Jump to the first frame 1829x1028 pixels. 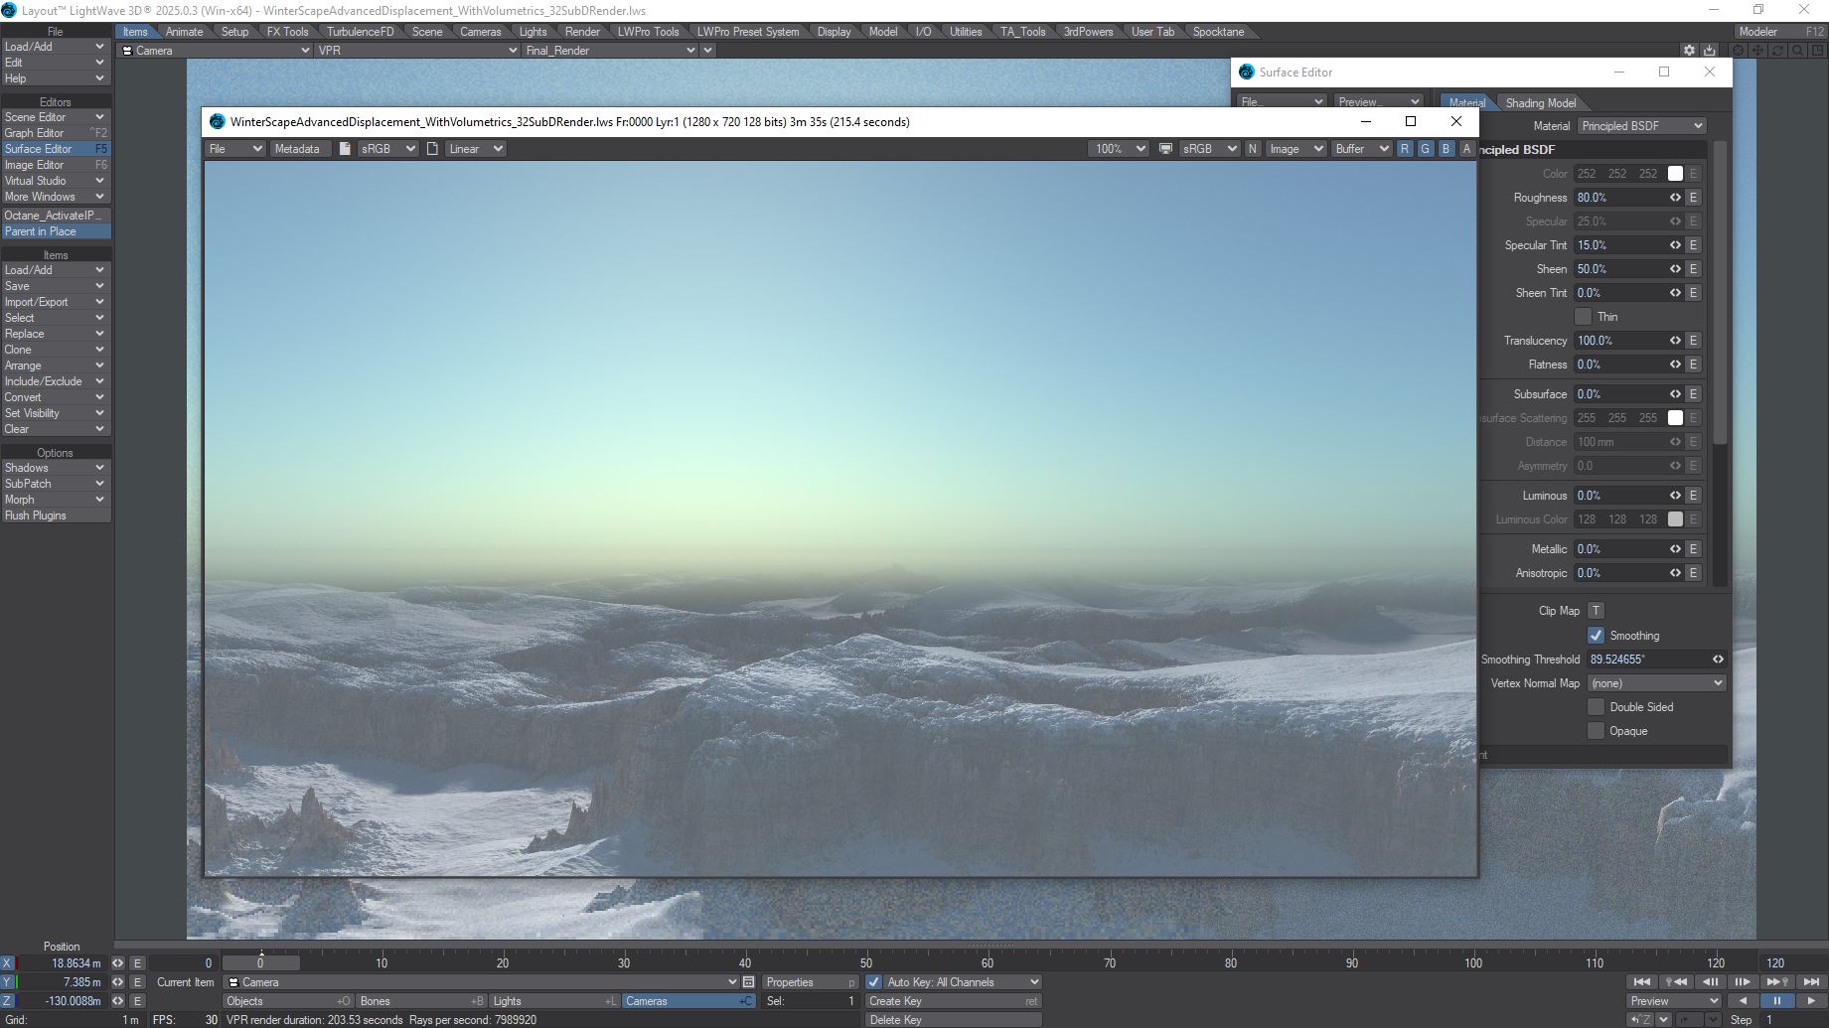(1641, 982)
